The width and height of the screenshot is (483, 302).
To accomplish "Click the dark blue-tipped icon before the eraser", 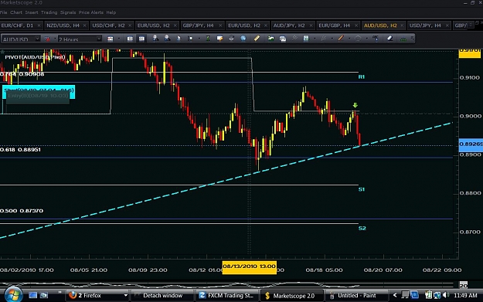I will click(x=376, y=38).
